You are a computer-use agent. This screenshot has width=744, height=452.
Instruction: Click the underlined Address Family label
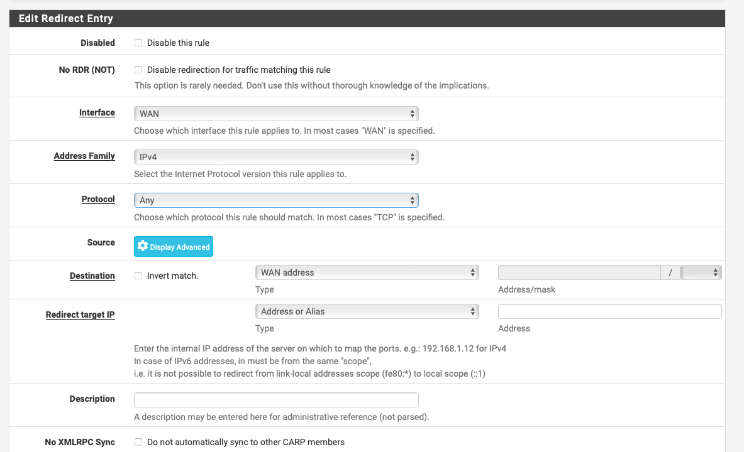tap(84, 156)
